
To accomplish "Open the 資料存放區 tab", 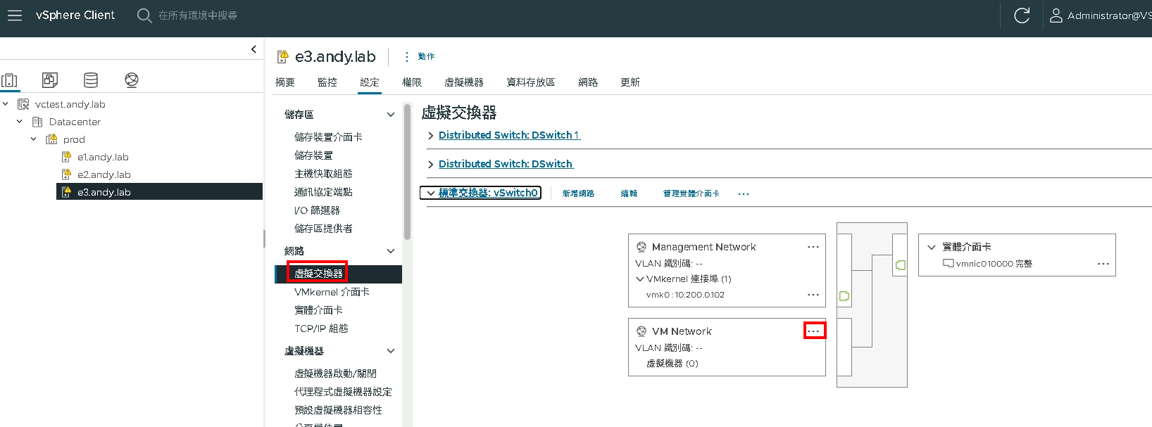I will click(x=531, y=82).
